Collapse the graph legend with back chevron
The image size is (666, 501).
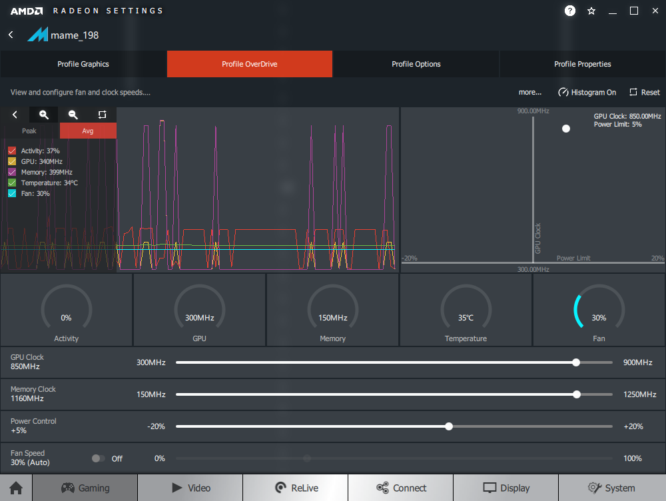tap(15, 115)
